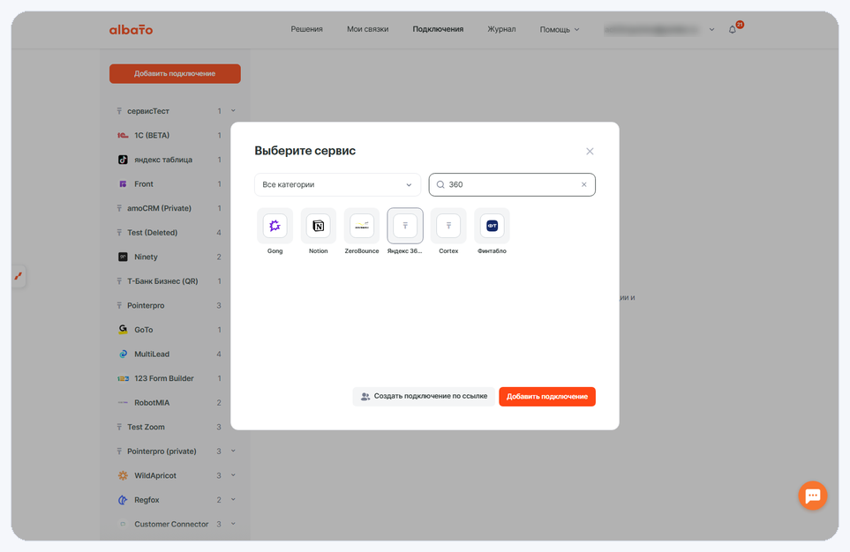This screenshot has height=552, width=850.
Task: Open the Все категории dropdown
Action: pos(337,184)
